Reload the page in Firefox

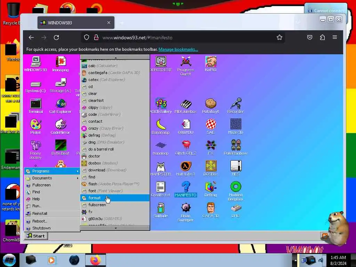tap(56, 38)
